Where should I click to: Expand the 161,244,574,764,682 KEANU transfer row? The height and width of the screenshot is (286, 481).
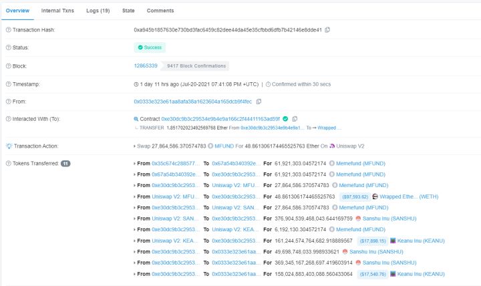pos(134,241)
